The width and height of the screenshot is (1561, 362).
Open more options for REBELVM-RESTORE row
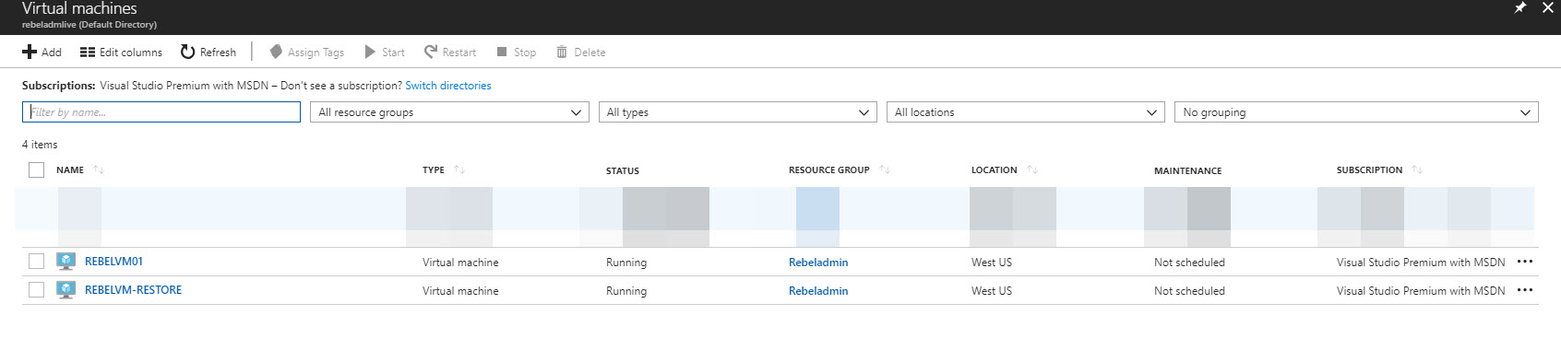click(x=1525, y=290)
